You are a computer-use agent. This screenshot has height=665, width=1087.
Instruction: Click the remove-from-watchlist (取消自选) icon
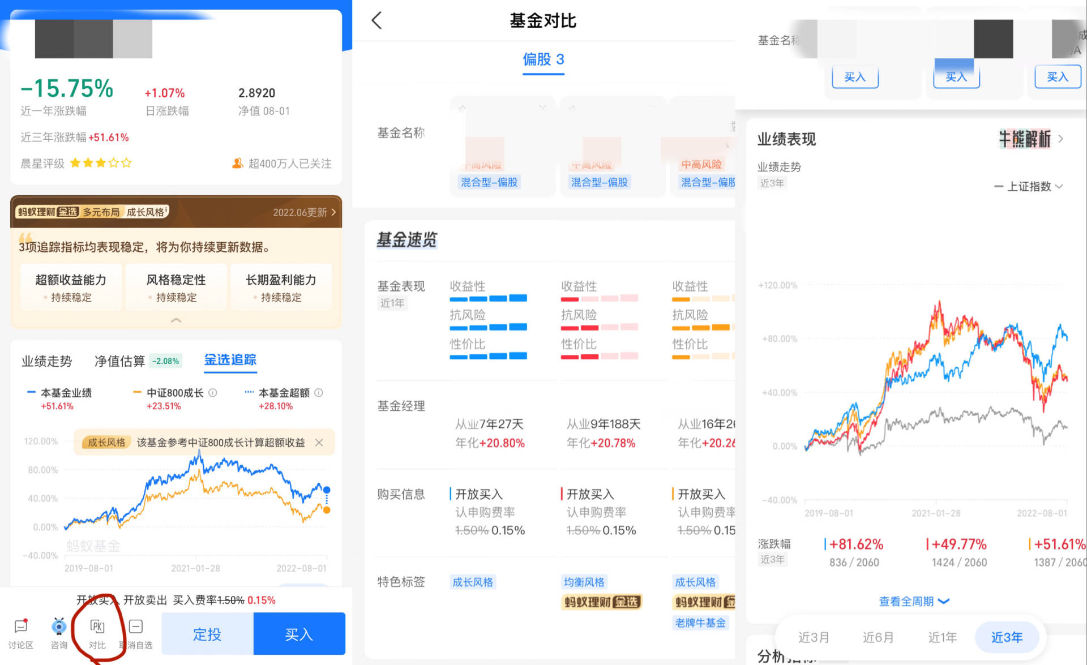[x=136, y=632]
